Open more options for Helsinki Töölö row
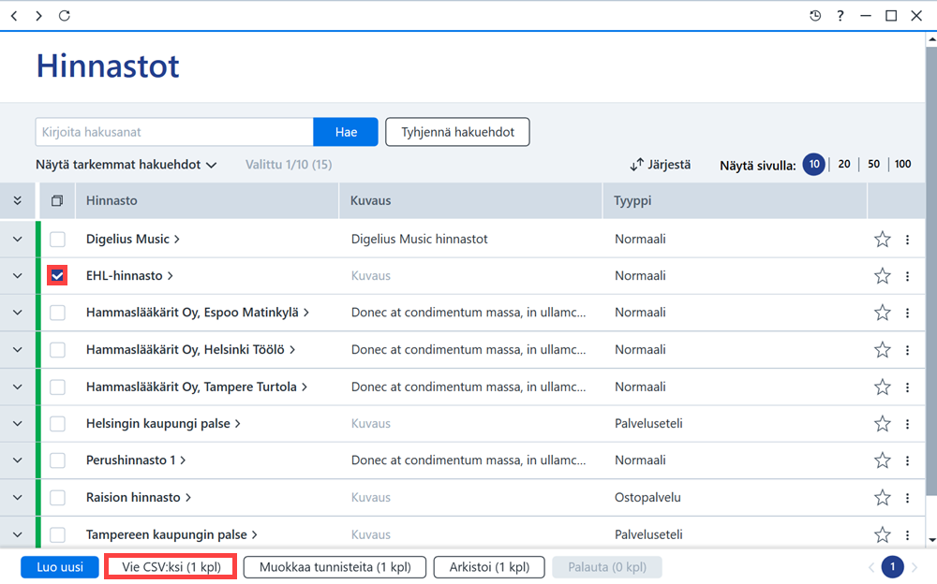The width and height of the screenshot is (937, 584). (907, 349)
